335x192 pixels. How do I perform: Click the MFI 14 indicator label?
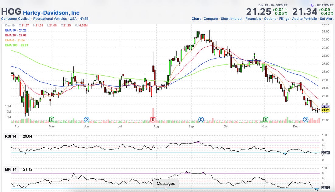click(x=11, y=170)
